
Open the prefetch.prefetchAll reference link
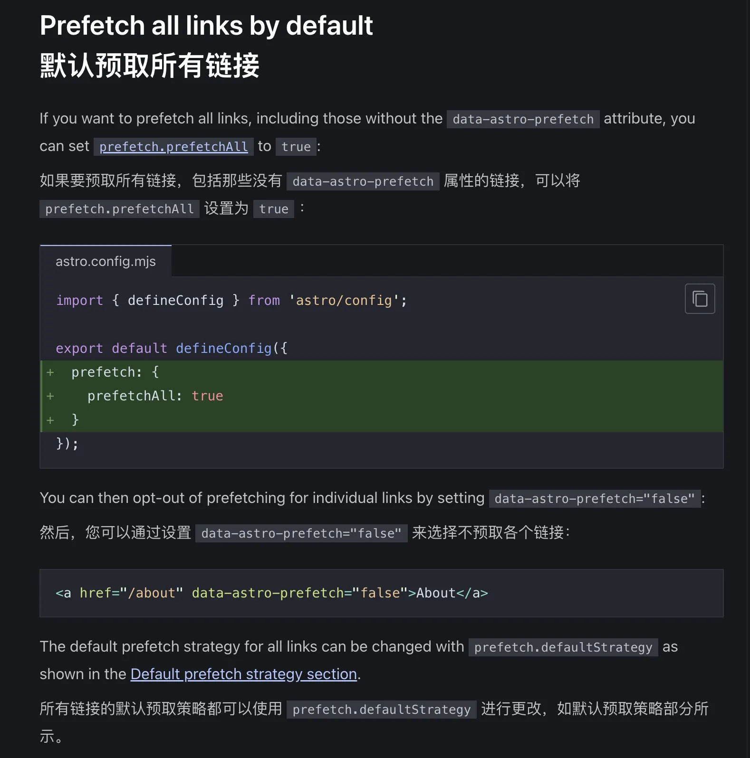click(x=173, y=147)
